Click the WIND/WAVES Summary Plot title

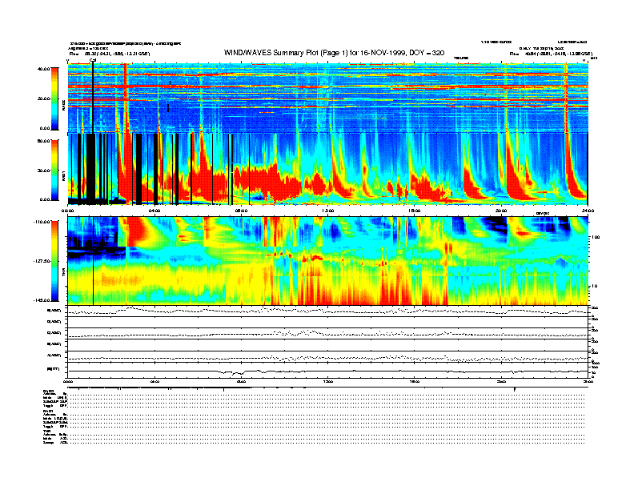tap(334, 53)
